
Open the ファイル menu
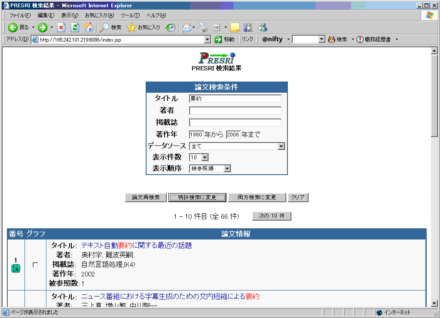[20, 15]
